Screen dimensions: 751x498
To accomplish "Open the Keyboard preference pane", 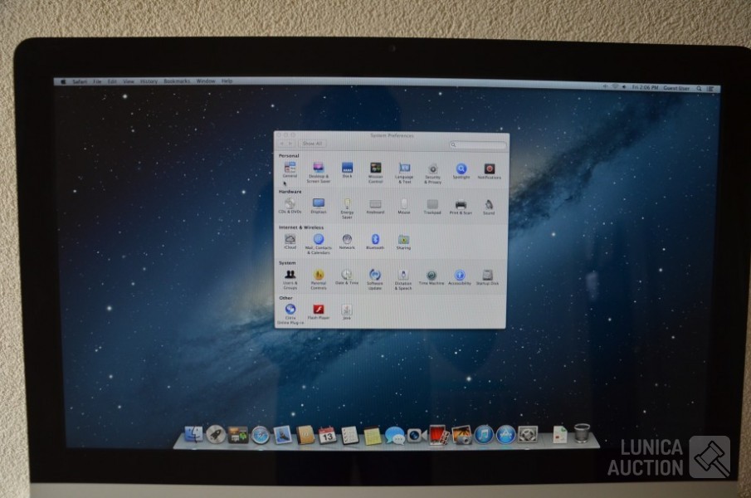I will point(375,207).
